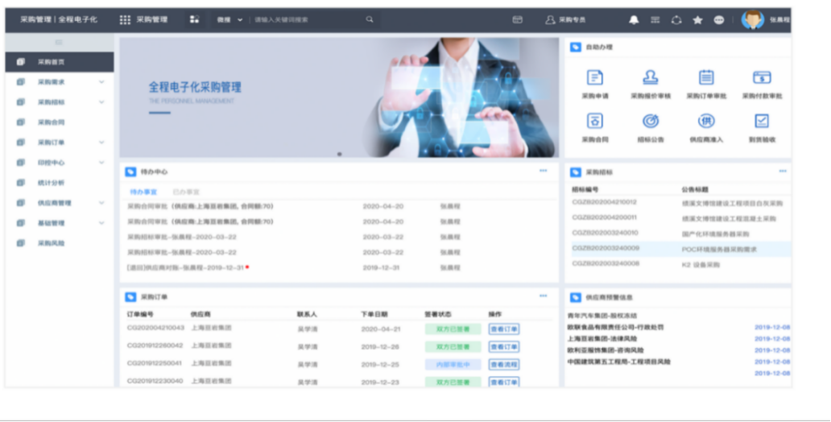Click 查看订单 for order CG202004210043
This screenshot has width=831, height=422.
coord(503,329)
